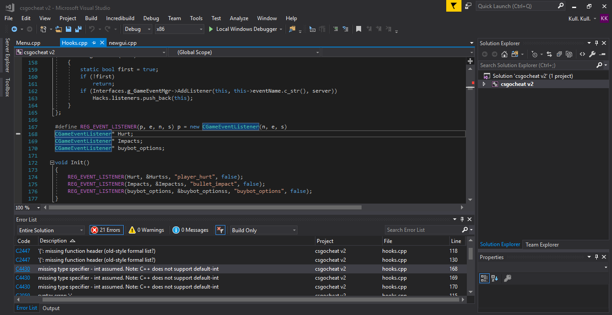Click the Collapse All icon in Solution Explorer
This screenshot has width=612, height=315.
(559, 54)
